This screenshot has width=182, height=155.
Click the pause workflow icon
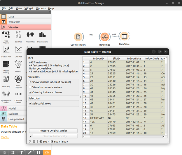click(x=38, y=153)
